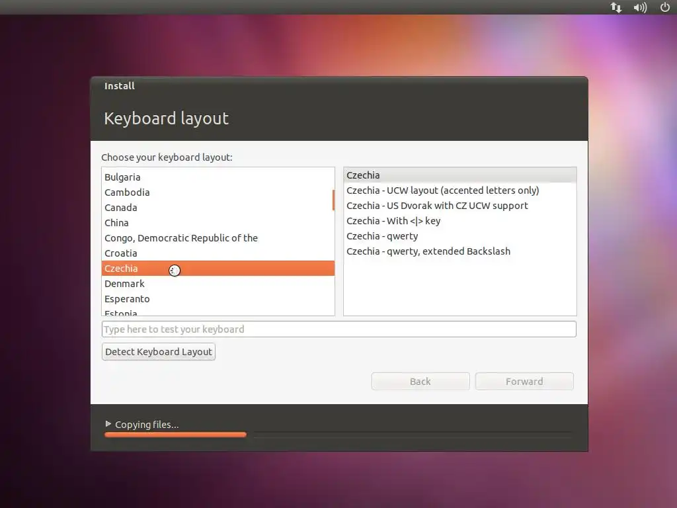677x508 pixels.
Task: Click Forward to continue installation
Action: point(524,382)
